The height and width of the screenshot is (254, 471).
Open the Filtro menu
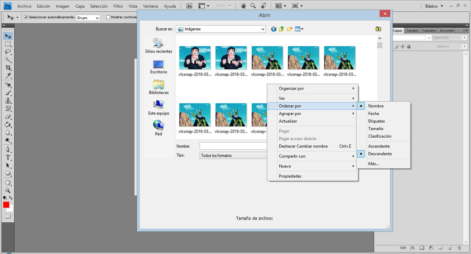[x=118, y=6]
